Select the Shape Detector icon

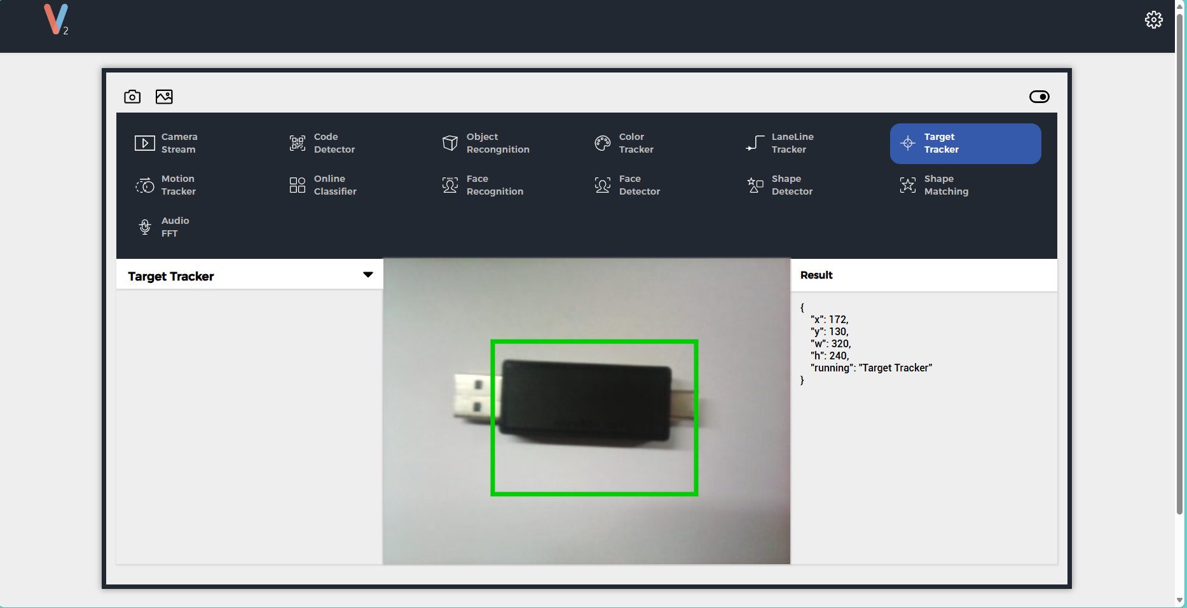point(755,185)
